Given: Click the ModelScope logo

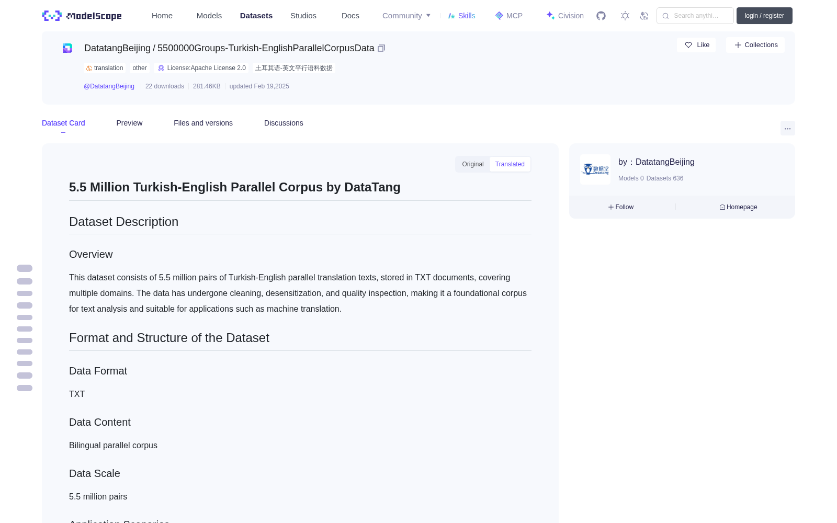Looking at the screenshot, I should [82, 16].
